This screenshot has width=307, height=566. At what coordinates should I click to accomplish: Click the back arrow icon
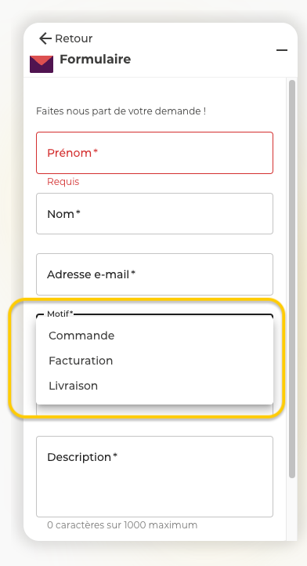[x=45, y=38]
